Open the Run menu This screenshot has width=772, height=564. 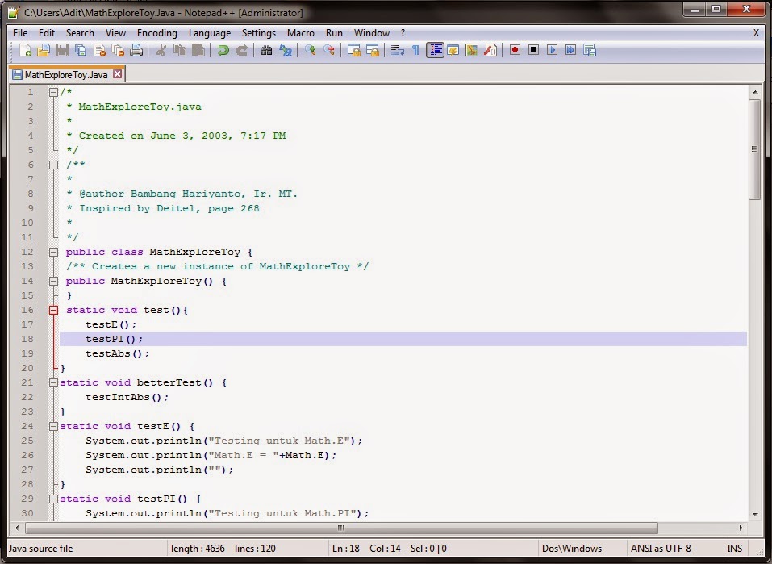click(x=334, y=33)
